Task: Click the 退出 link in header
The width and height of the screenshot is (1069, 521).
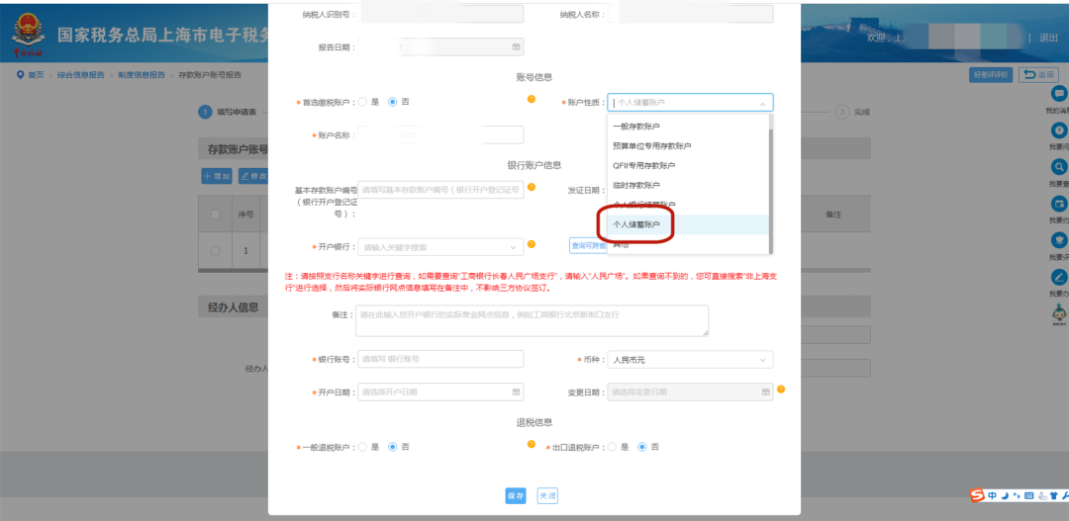Action: 1048,39
